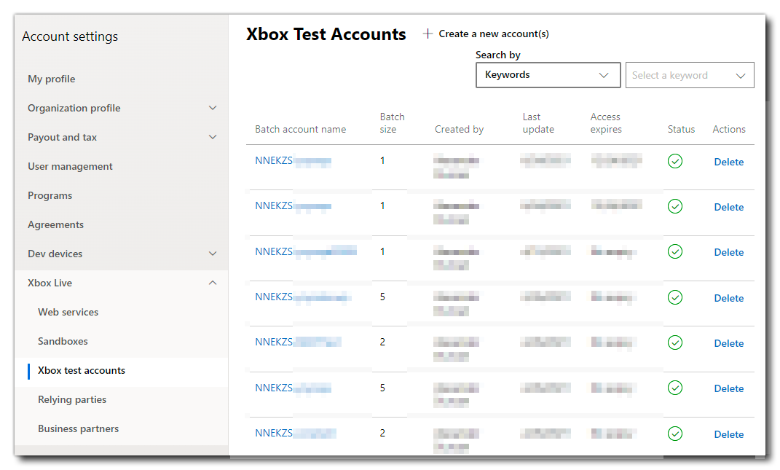Select Sandboxes under Xbox Live
Screen dimensions: 780x470
point(63,341)
